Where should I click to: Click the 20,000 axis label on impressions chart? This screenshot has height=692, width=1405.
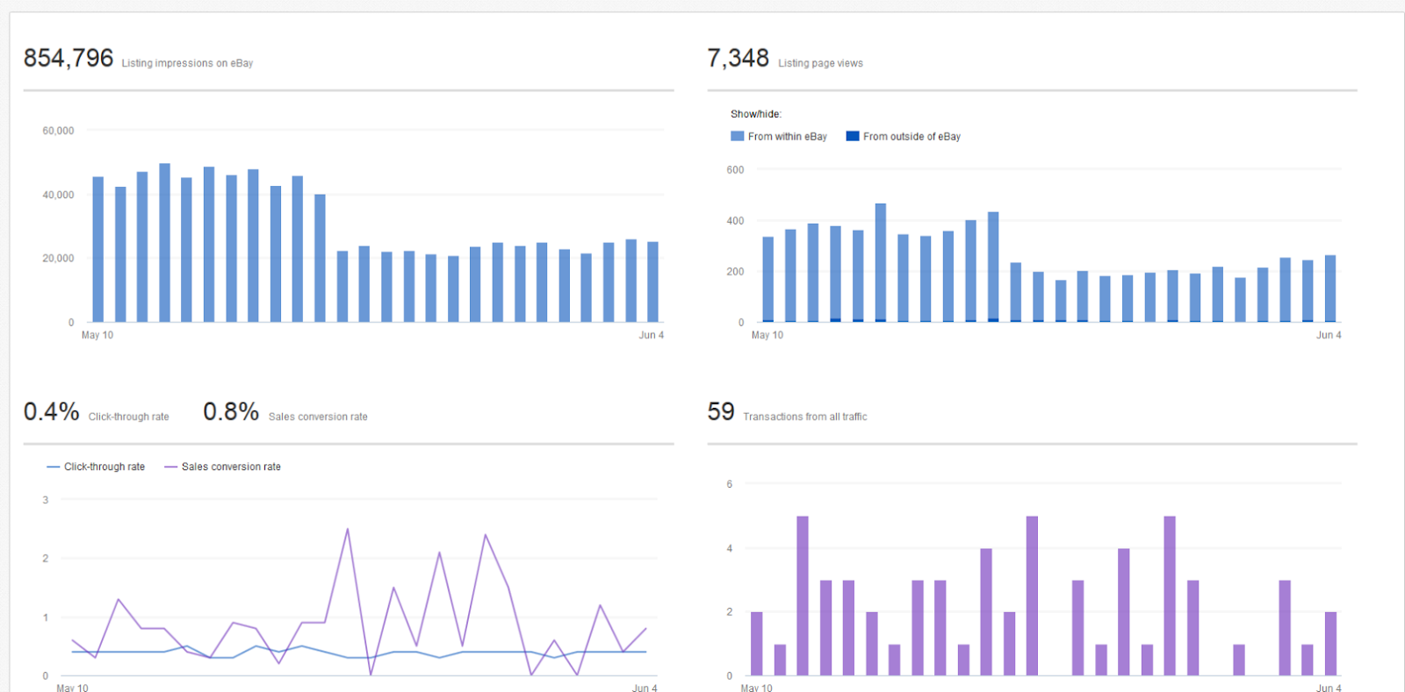[x=58, y=259]
